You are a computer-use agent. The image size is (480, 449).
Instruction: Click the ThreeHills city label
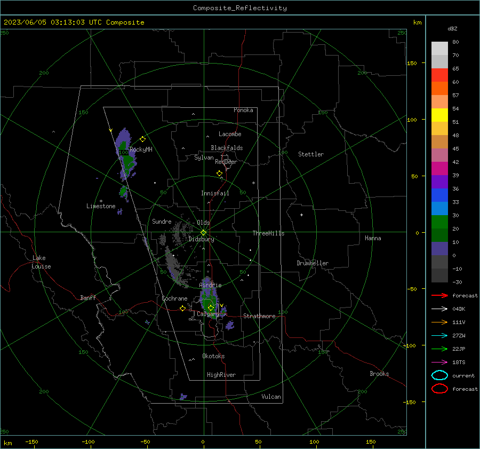click(x=268, y=233)
